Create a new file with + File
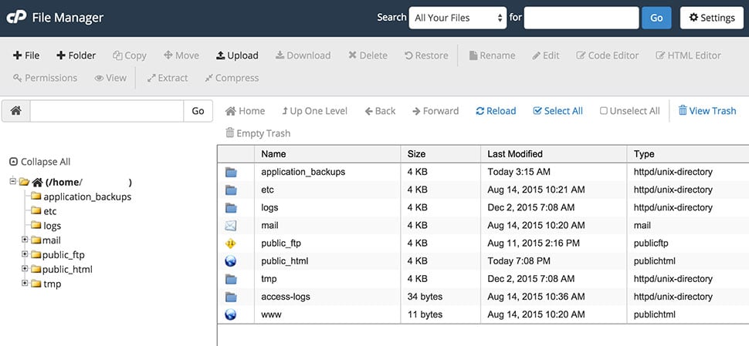Image resolution: width=749 pixels, height=346 pixels. [26, 55]
